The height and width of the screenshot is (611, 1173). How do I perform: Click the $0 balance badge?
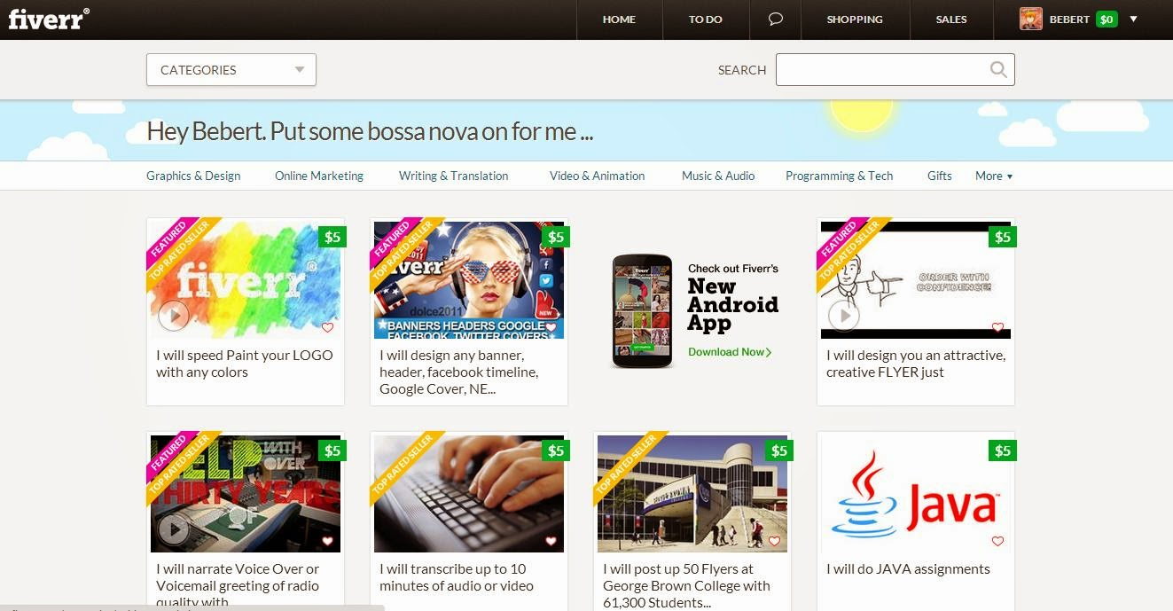pos(1107,19)
